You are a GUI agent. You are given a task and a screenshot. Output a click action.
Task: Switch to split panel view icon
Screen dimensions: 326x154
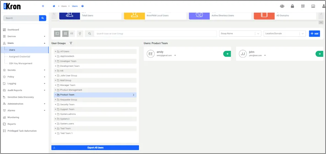(57, 34)
